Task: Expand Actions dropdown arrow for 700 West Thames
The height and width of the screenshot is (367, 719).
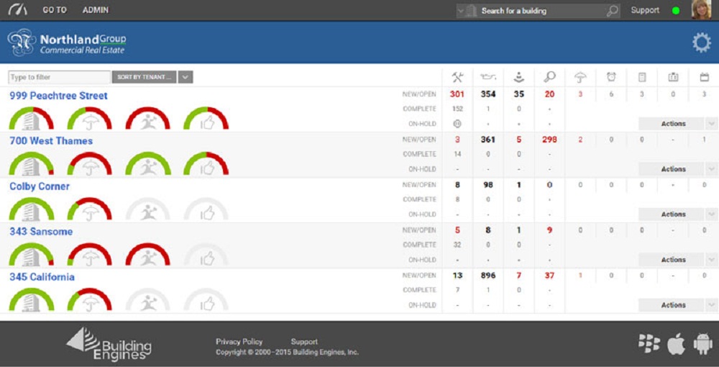Action: 711,169
